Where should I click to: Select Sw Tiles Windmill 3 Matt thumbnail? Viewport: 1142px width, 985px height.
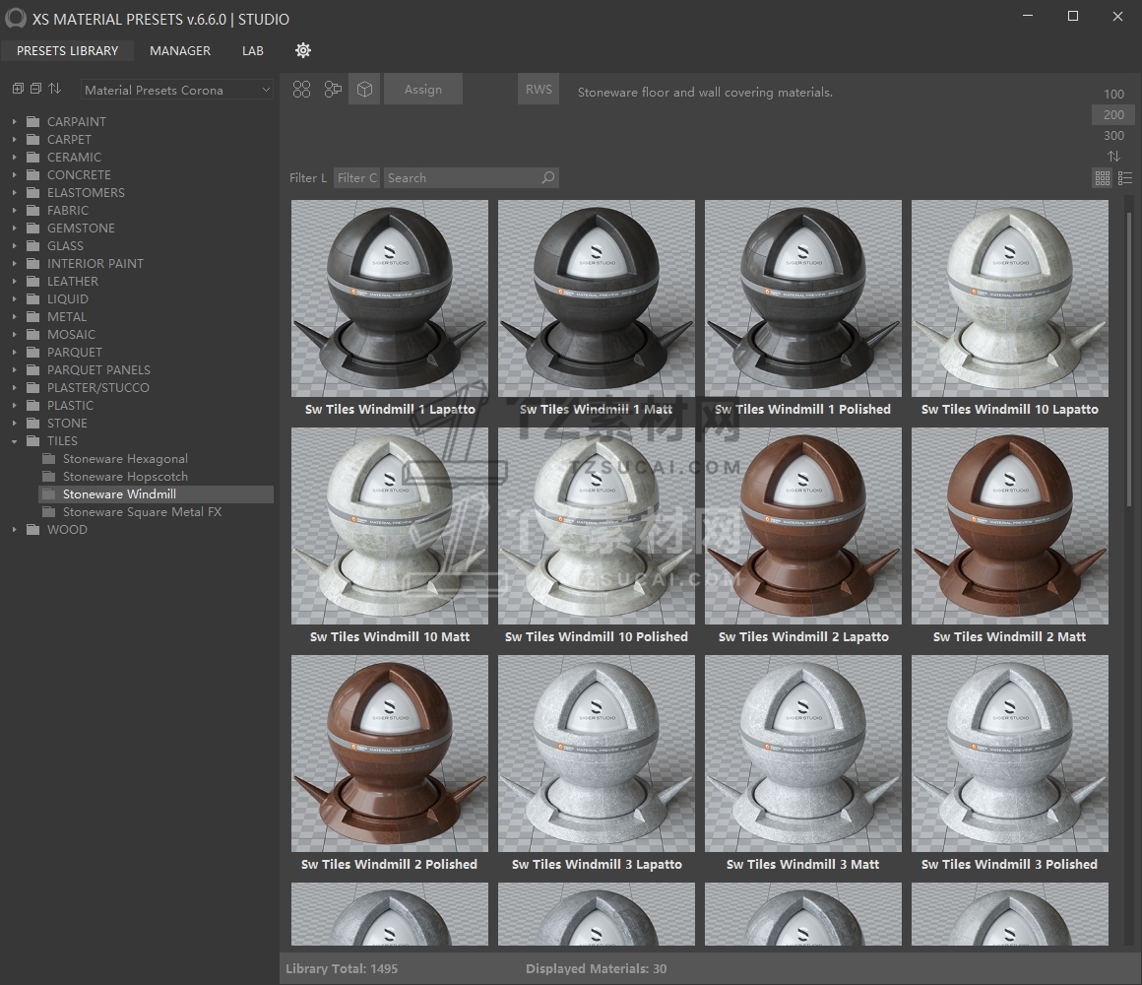(803, 754)
